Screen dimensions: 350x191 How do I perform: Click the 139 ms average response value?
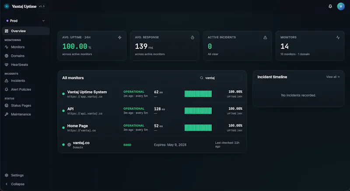point(144,46)
